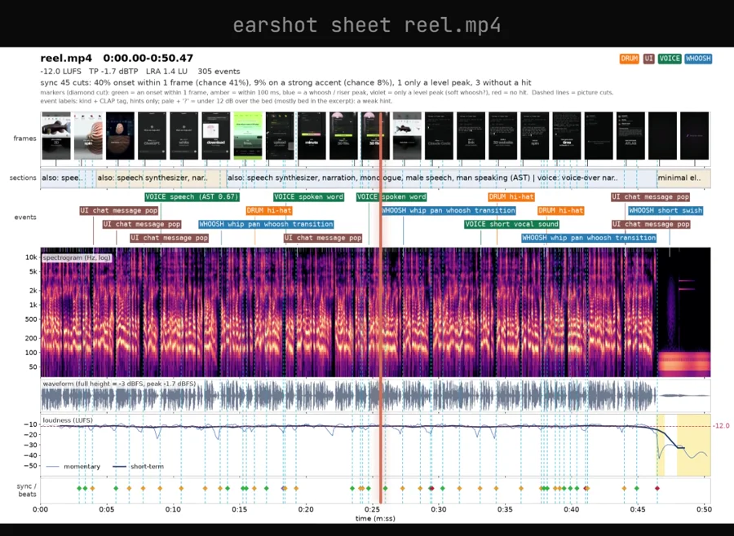Click the 'momentary' legend entry
This screenshot has height=536, width=734.
(x=73, y=466)
